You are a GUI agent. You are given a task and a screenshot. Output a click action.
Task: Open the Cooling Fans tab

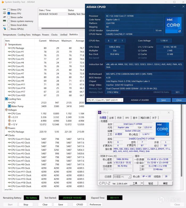[x=24, y=35]
